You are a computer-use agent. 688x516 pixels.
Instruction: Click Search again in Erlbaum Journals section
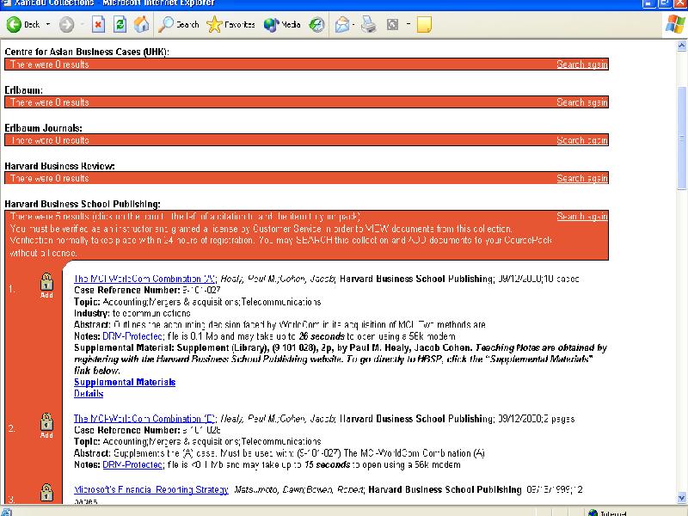[582, 140]
